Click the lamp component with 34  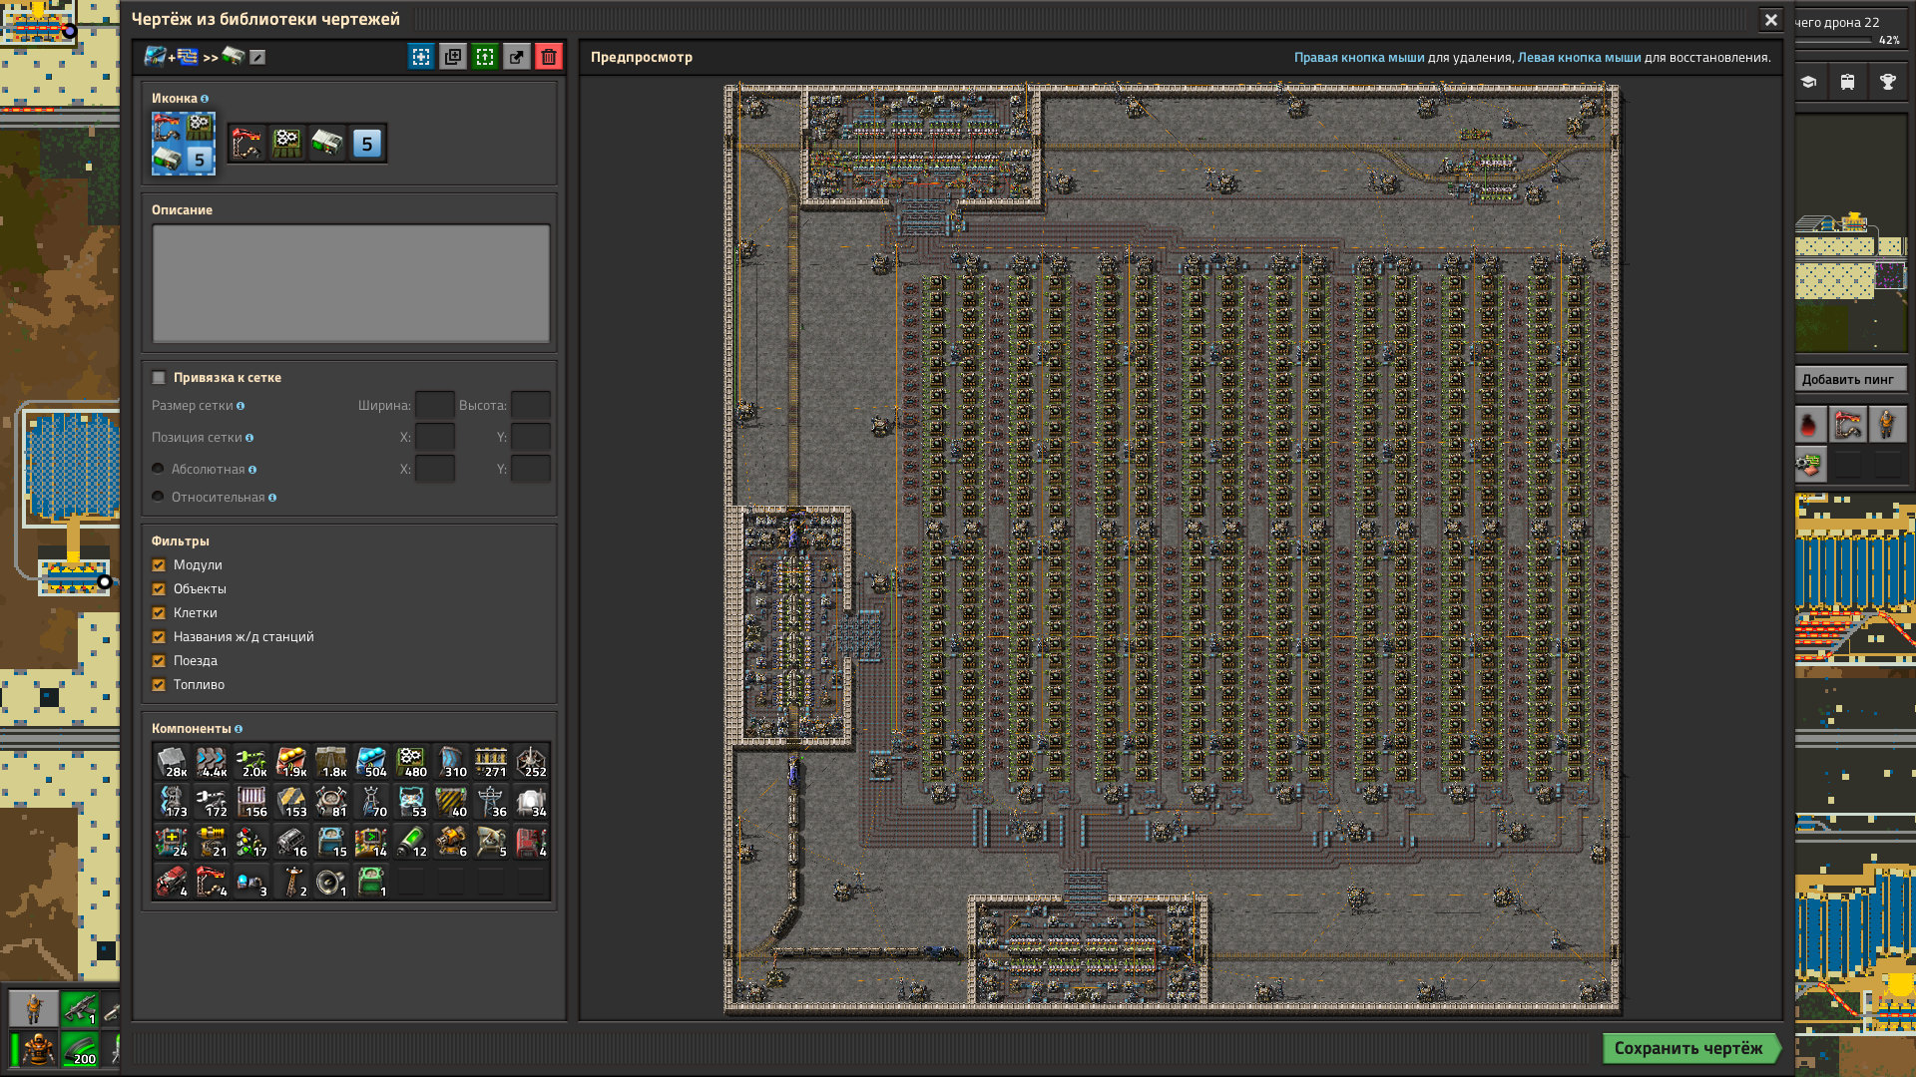tap(531, 802)
